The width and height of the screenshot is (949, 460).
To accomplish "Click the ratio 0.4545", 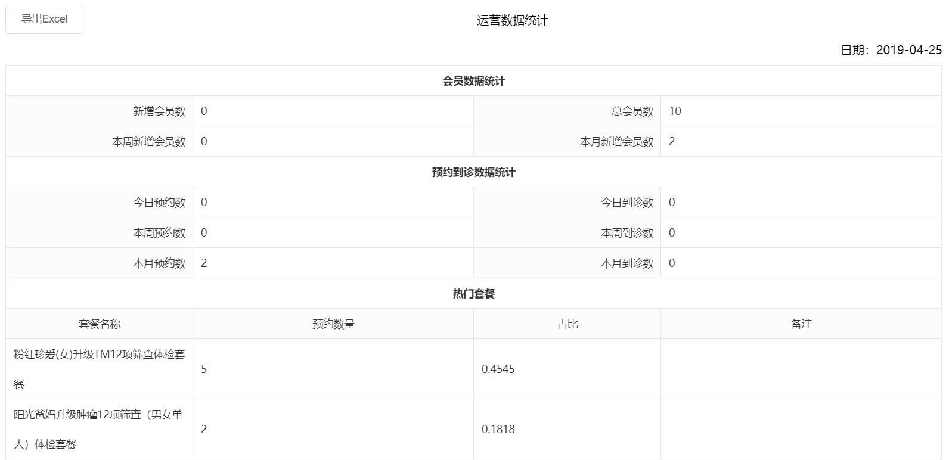I will pos(498,369).
